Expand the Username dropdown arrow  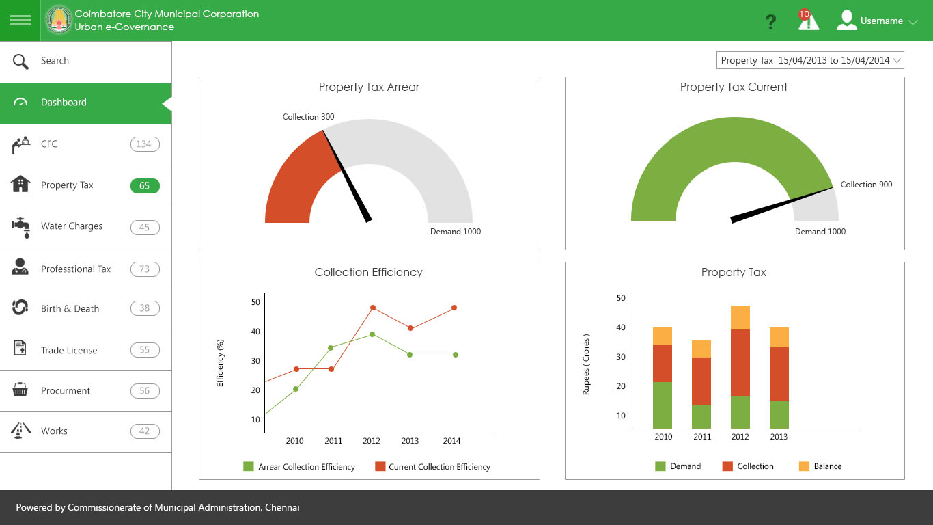point(913,22)
